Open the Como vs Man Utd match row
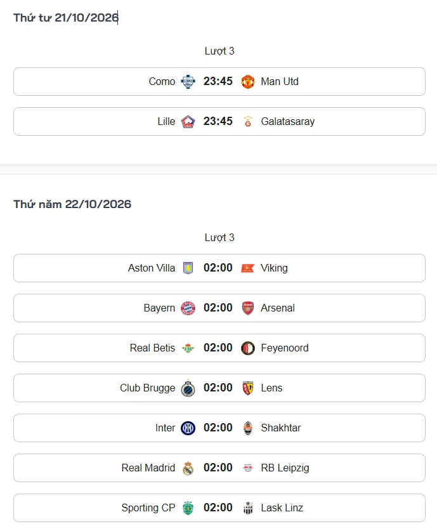This screenshot has height=531, width=437. click(x=219, y=82)
